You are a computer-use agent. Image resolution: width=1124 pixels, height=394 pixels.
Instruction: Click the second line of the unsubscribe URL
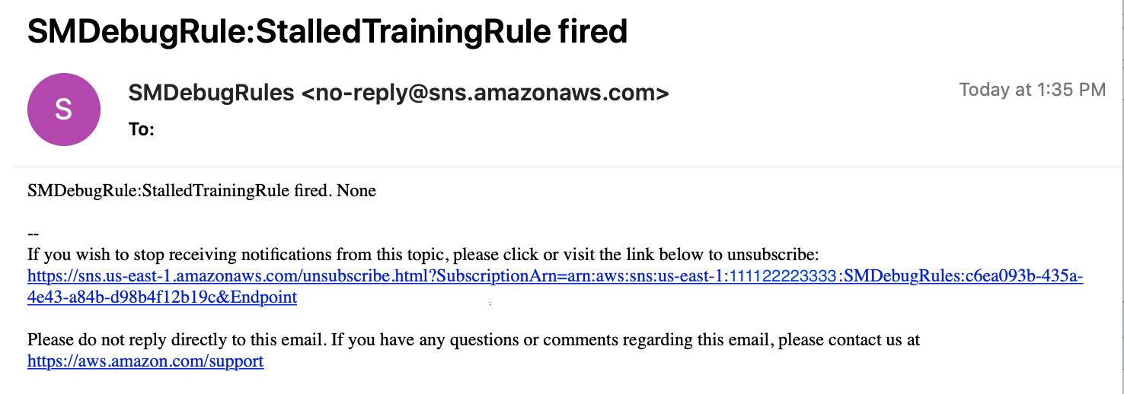(161, 297)
